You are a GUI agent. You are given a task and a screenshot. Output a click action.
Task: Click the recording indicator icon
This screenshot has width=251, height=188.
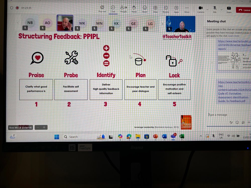click(17, 8)
